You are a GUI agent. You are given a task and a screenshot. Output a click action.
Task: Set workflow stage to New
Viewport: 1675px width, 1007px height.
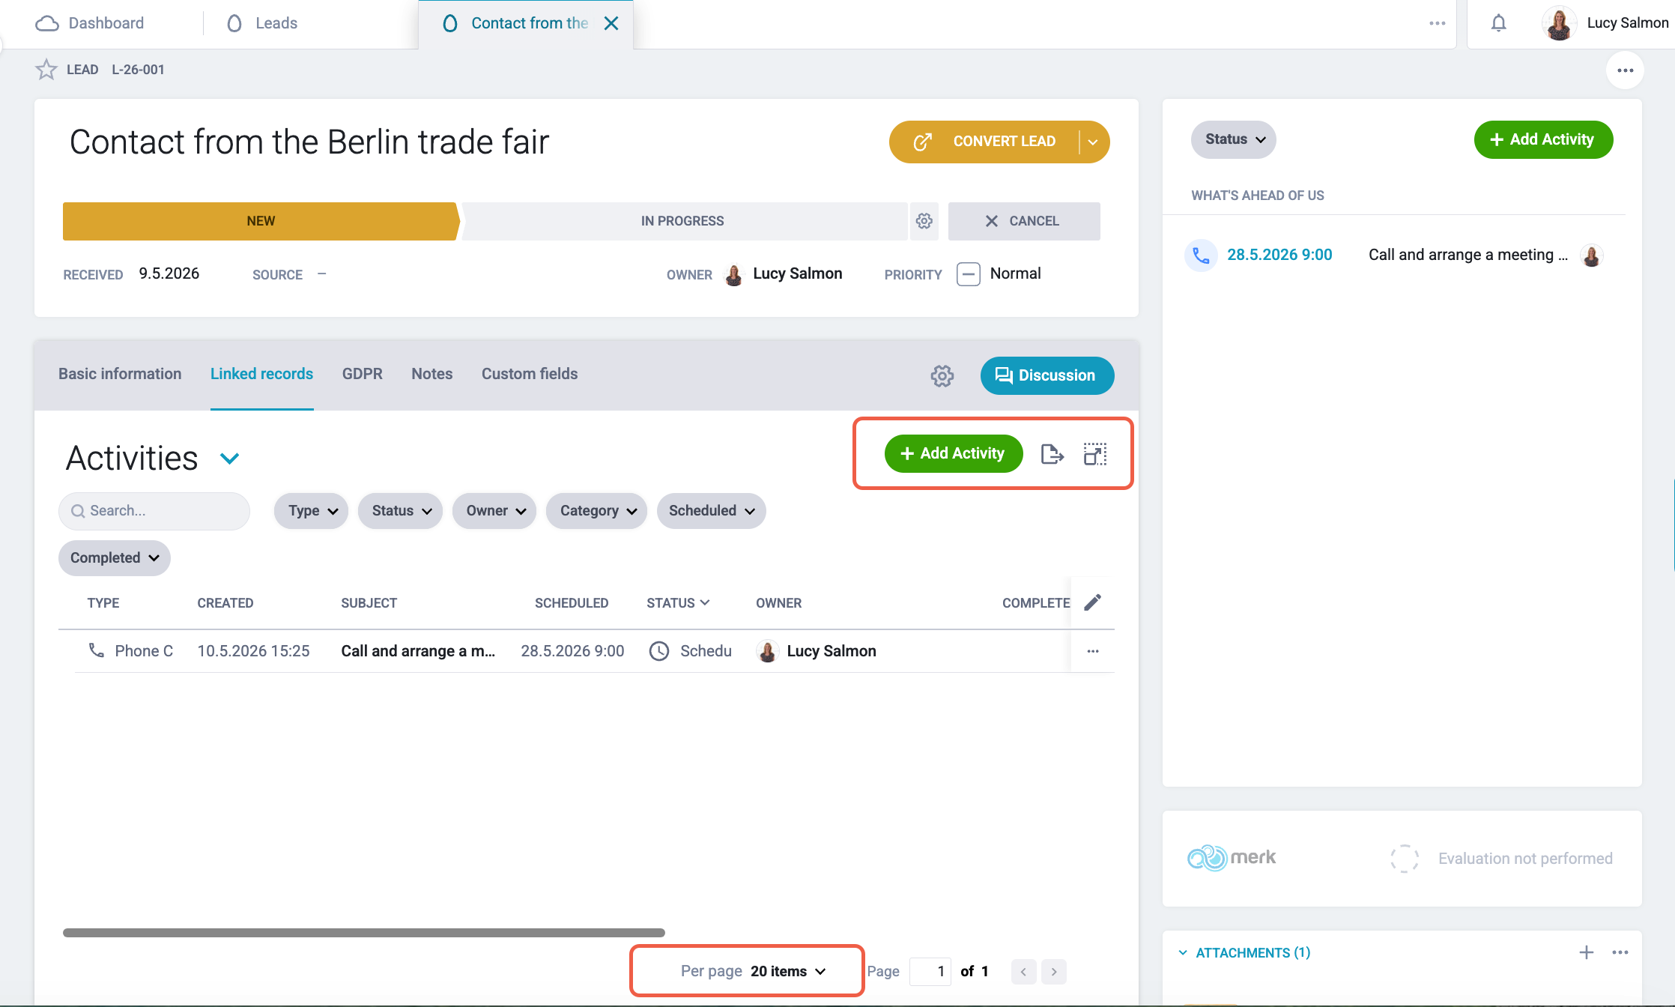coord(261,221)
